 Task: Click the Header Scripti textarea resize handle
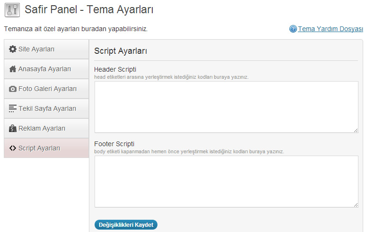[356, 131]
